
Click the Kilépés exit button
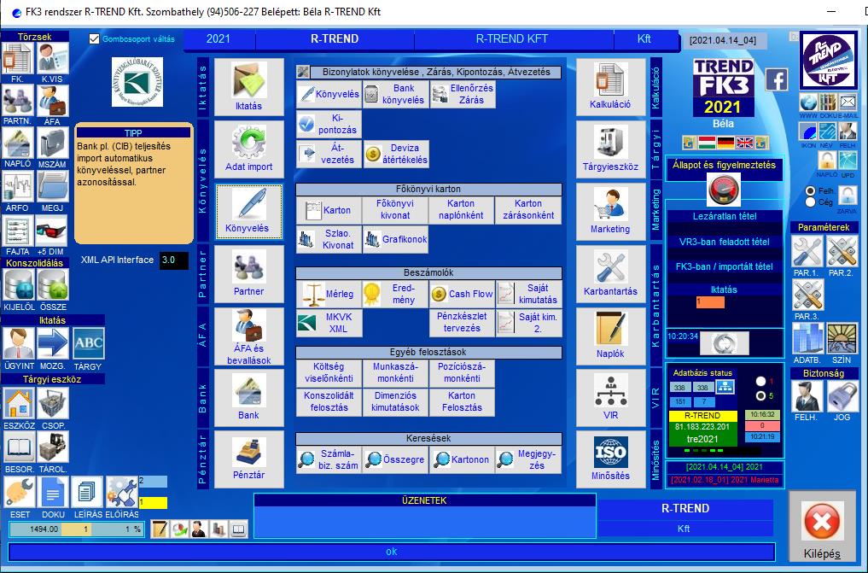(x=822, y=528)
